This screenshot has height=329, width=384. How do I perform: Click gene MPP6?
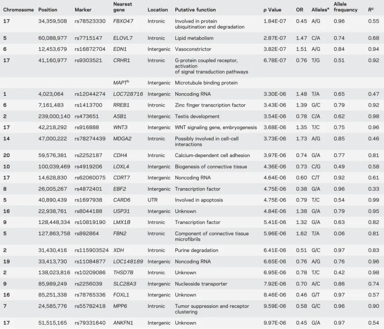click(x=120, y=306)
